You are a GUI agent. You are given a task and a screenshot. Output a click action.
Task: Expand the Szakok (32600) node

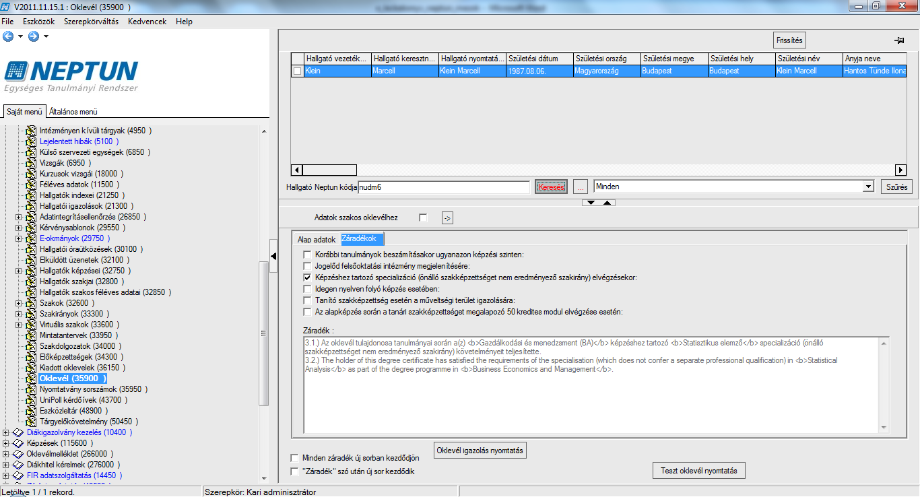[18, 303]
